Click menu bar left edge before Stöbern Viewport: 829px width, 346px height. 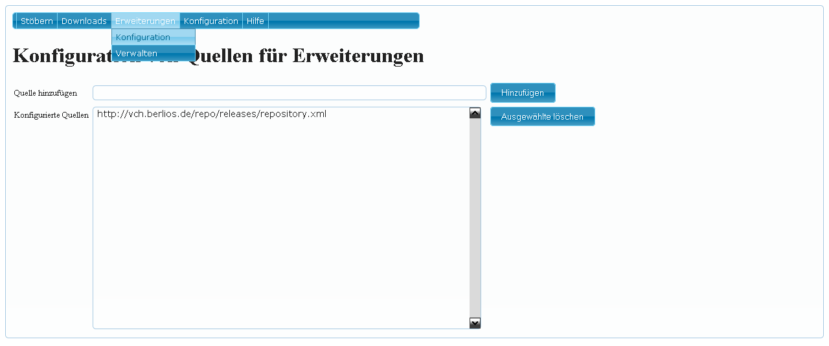coord(15,21)
